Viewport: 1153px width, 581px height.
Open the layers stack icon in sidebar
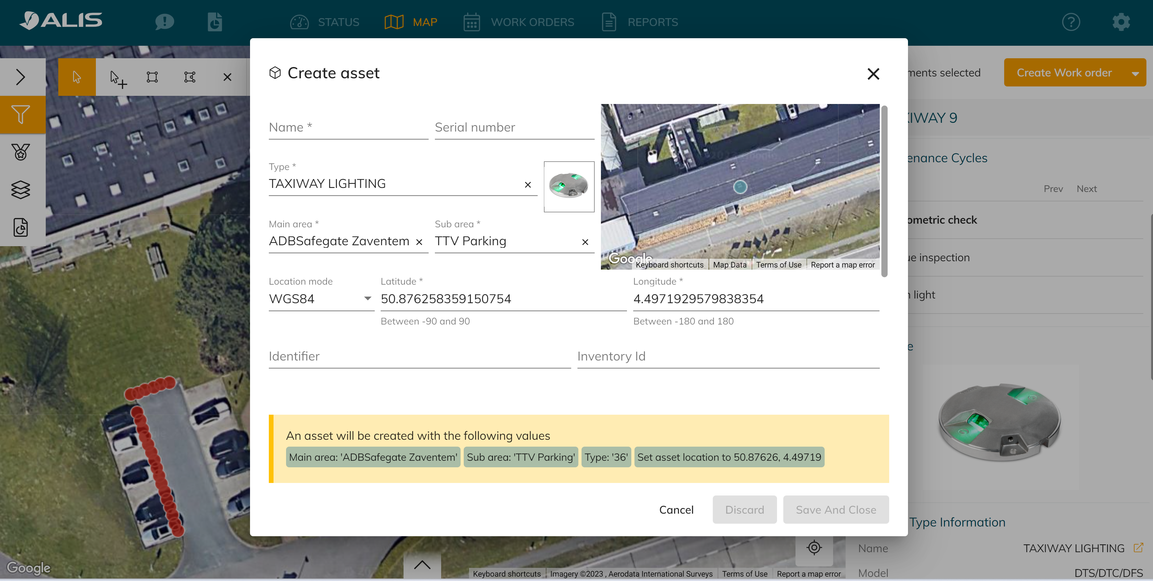point(21,189)
